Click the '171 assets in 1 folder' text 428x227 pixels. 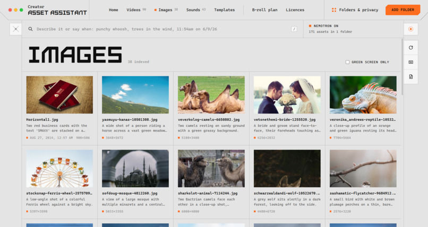330,32
